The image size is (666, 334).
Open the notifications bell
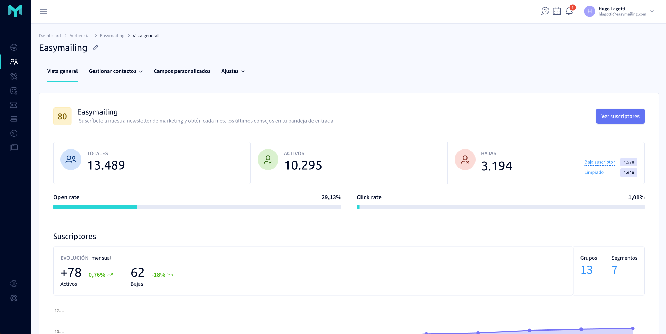[569, 11]
